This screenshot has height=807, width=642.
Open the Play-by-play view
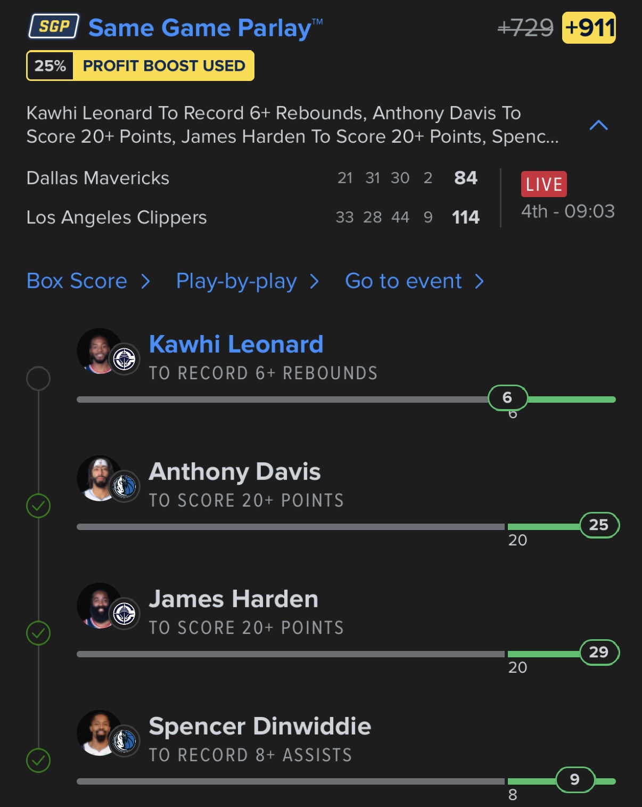tap(236, 281)
